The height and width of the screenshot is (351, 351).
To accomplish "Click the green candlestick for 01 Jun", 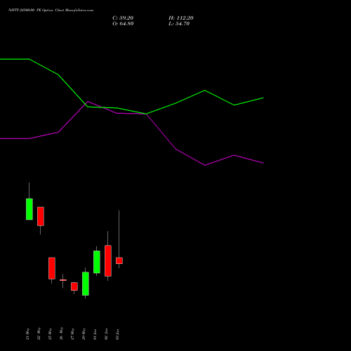I will click(97, 262).
